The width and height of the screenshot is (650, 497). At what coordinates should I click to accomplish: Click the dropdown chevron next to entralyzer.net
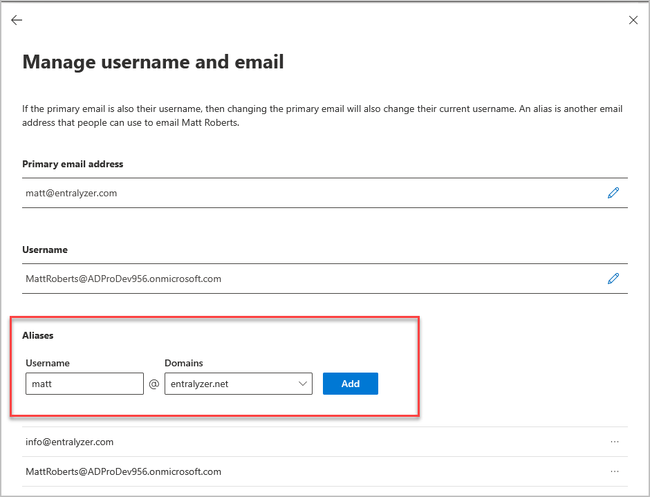click(302, 384)
